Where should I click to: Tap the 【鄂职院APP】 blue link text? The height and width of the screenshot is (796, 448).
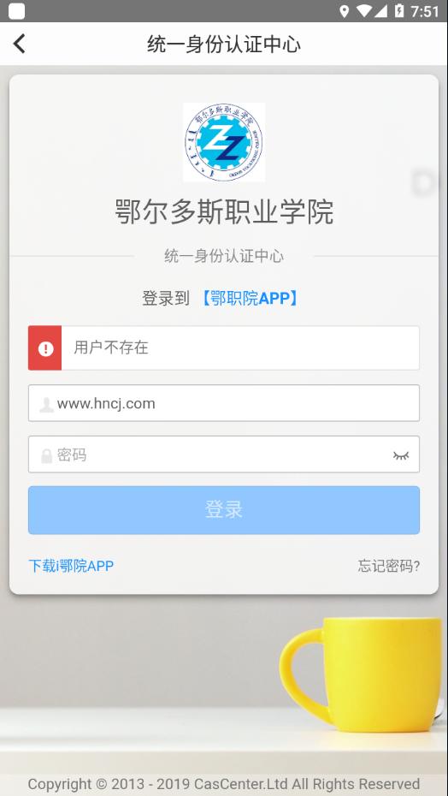click(249, 299)
